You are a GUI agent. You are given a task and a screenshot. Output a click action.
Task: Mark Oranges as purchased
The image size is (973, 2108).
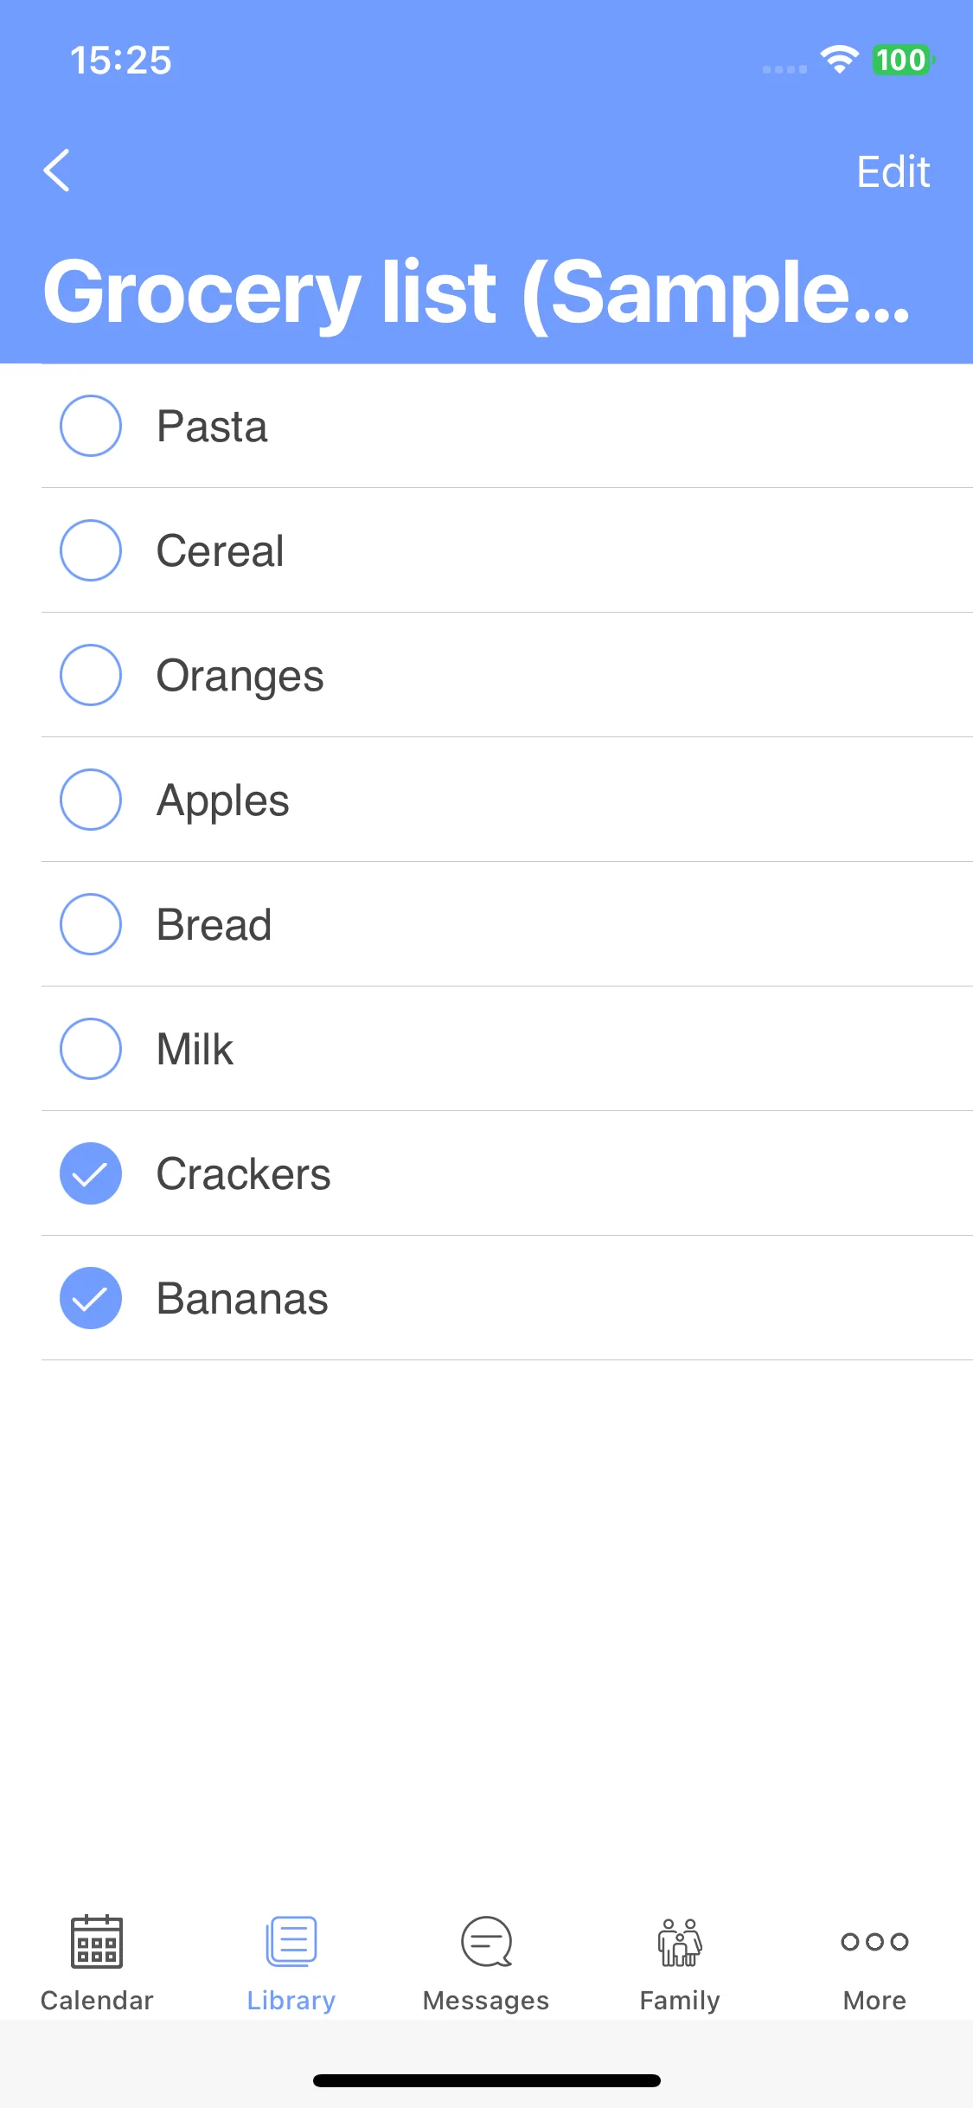[x=91, y=675]
